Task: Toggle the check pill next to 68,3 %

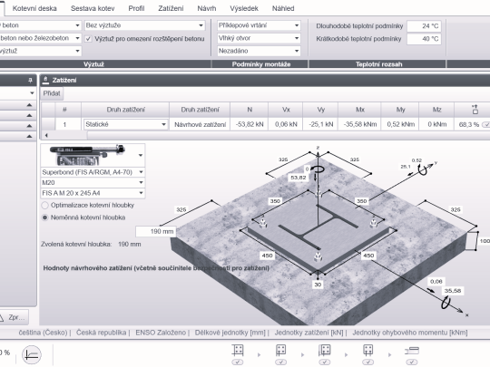Action: [x=486, y=124]
